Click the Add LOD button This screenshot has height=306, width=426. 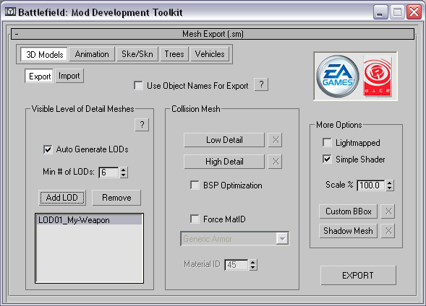[62, 198]
